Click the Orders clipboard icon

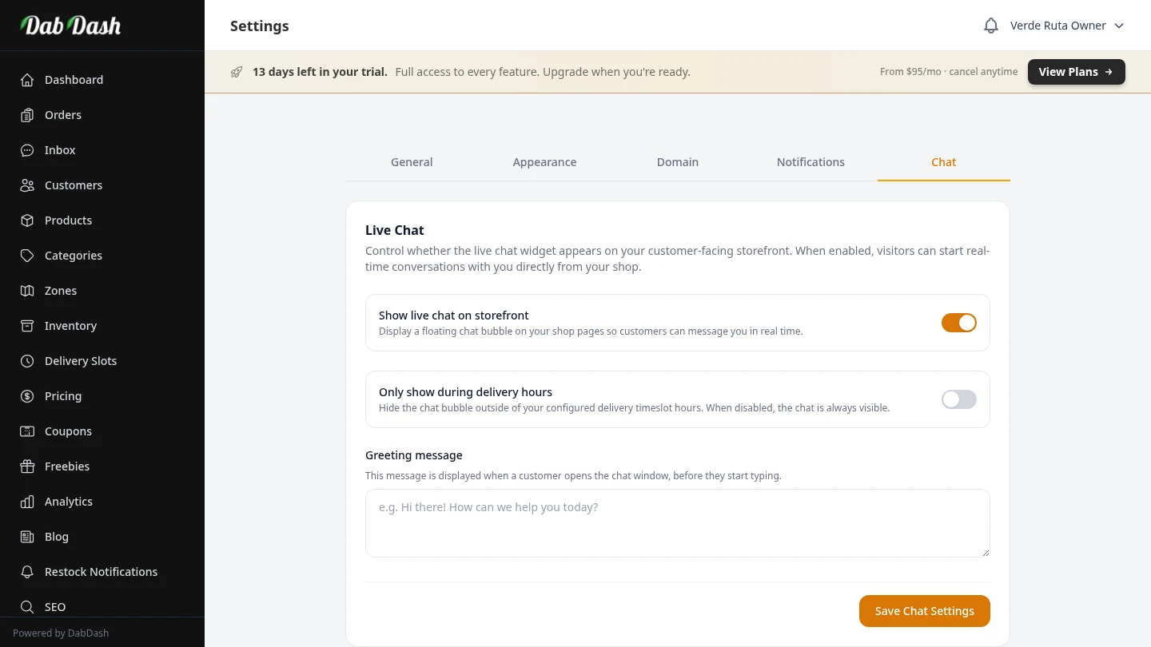pyautogui.click(x=27, y=115)
